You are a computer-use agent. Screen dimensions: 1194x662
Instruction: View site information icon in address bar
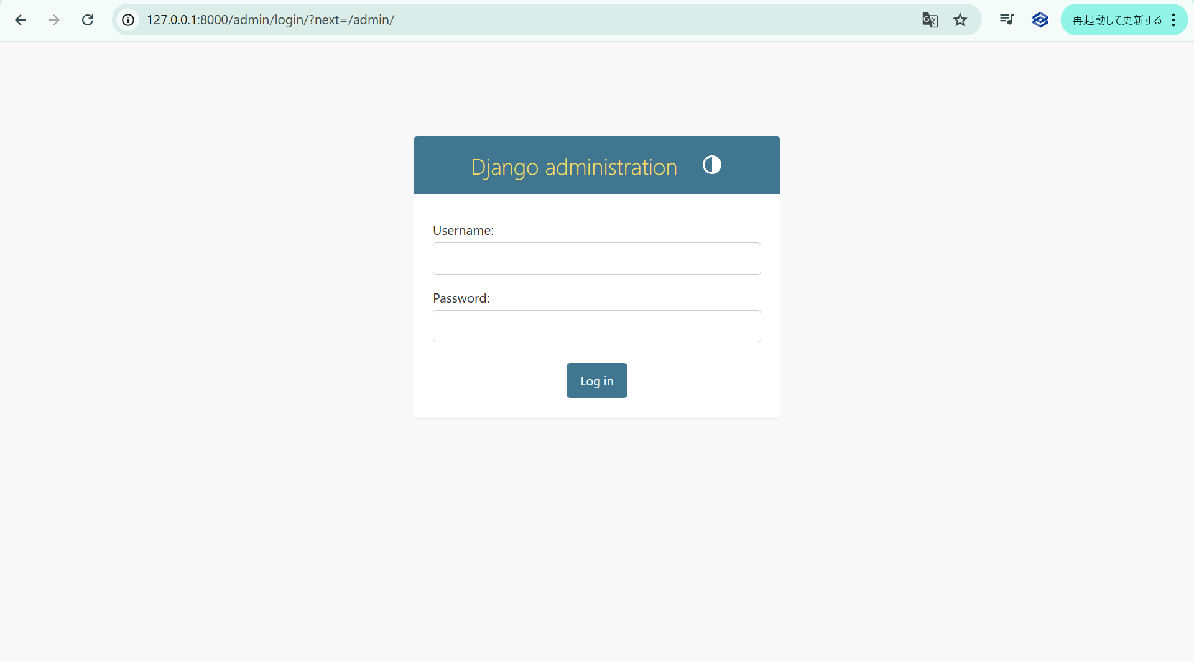coord(128,20)
